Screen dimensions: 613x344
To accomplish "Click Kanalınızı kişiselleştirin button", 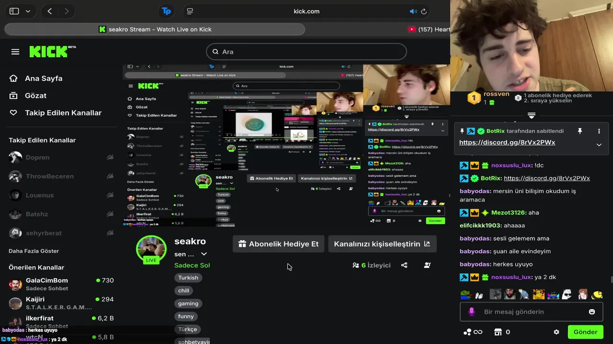I will click(382, 244).
